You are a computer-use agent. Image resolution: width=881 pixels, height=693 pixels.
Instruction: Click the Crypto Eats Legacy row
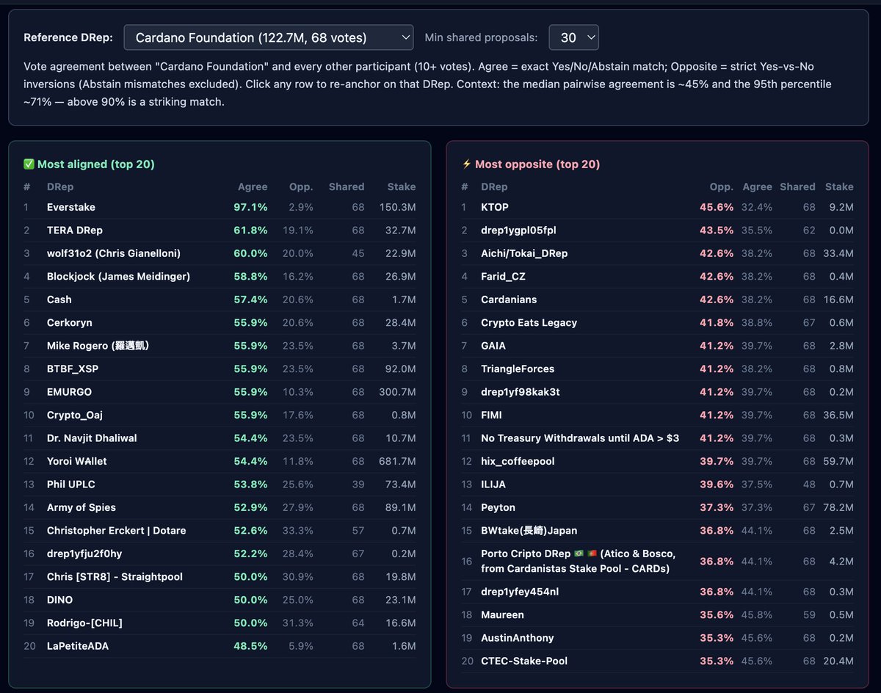[657, 323]
